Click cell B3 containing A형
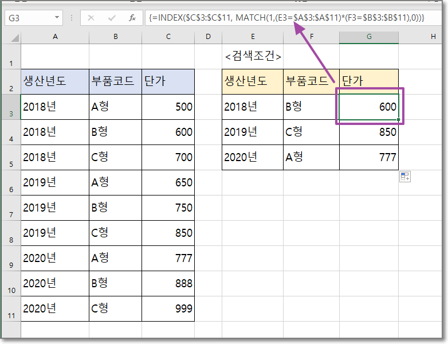This screenshot has width=448, height=344. click(x=115, y=107)
